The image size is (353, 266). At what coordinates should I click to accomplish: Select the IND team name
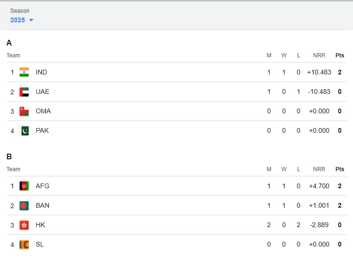pyautogui.click(x=42, y=72)
